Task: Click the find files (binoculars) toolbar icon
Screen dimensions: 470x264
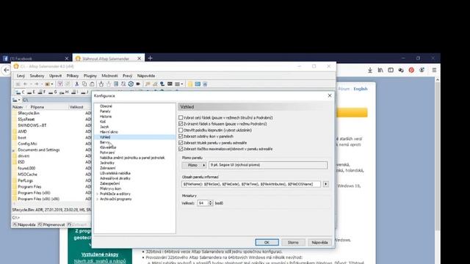Action: [x=123, y=84]
